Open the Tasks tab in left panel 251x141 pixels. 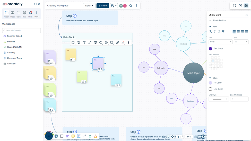19,14
